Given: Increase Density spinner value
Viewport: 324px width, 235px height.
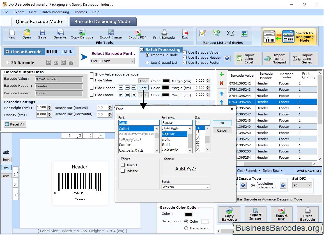Looking at the screenshot, I should 49,113.
